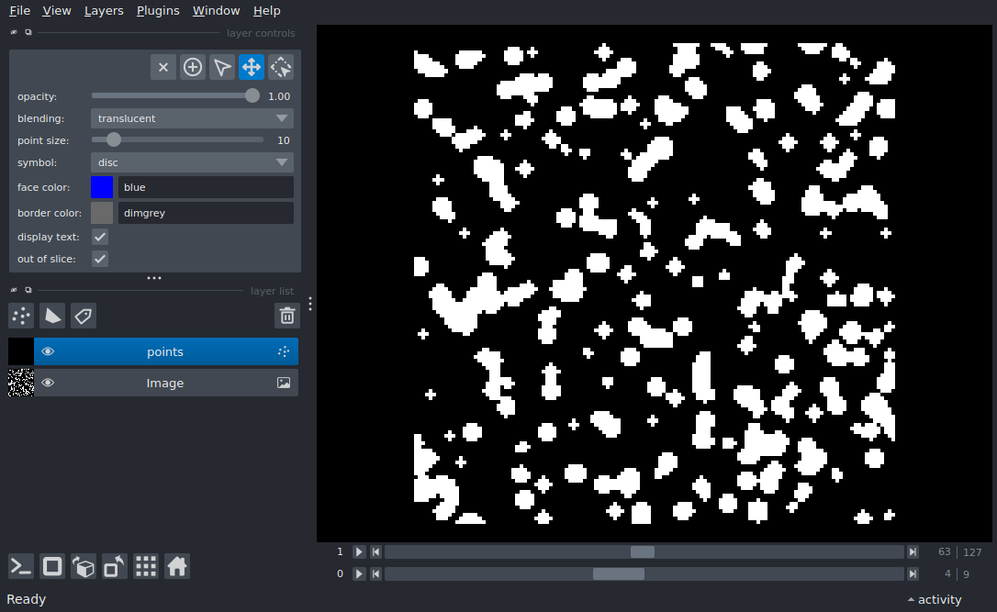Jump to last frame on axis 0
The height and width of the screenshot is (612, 997).
click(x=913, y=573)
